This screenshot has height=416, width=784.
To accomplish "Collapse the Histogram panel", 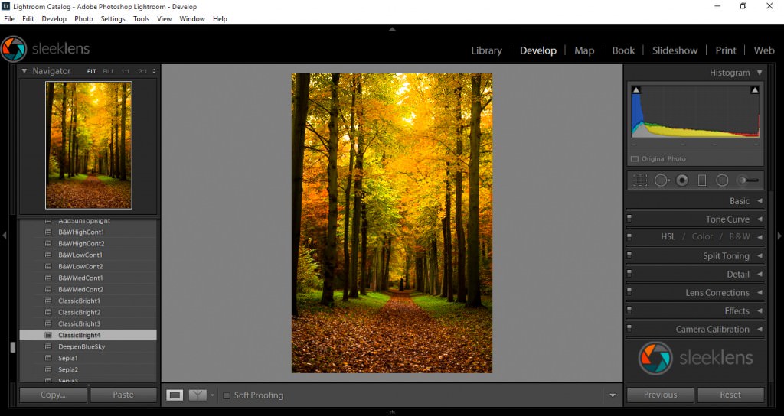I will point(759,73).
